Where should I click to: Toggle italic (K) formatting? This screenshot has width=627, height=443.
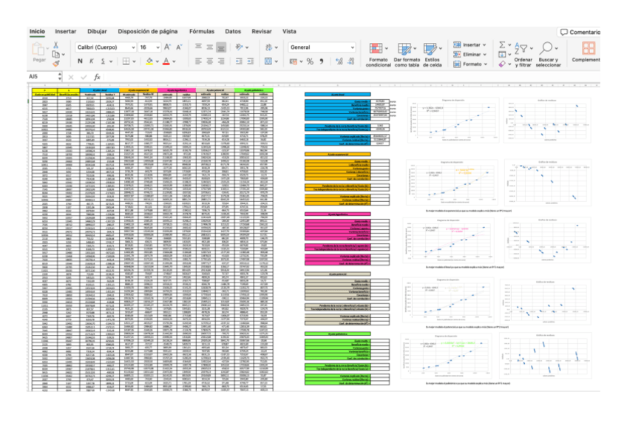[90, 61]
